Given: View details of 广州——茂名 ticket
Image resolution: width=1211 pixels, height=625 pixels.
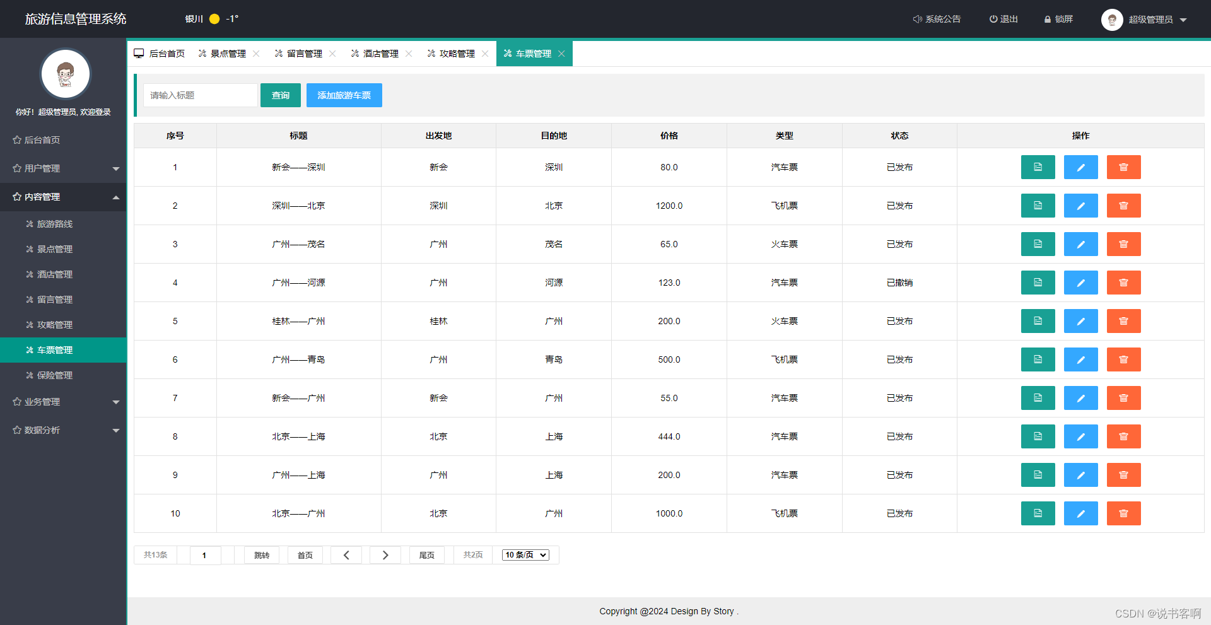Looking at the screenshot, I should [1038, 244].
